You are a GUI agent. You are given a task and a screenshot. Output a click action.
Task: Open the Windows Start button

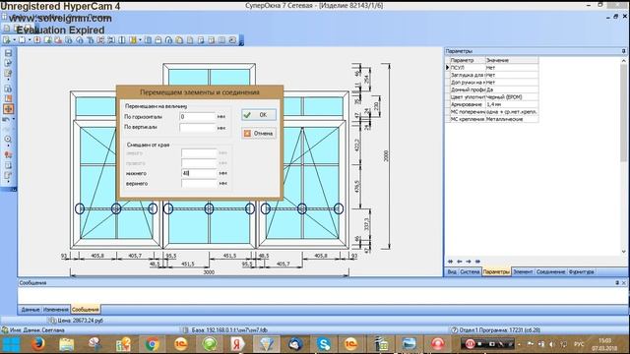point(11,344)
